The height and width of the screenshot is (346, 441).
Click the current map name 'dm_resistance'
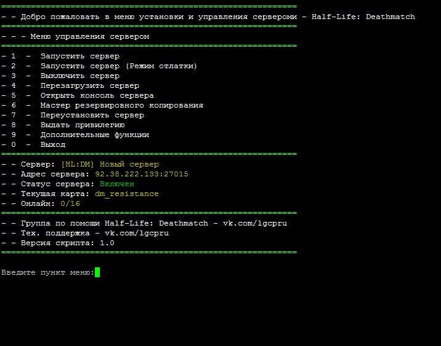coord(126,194)
